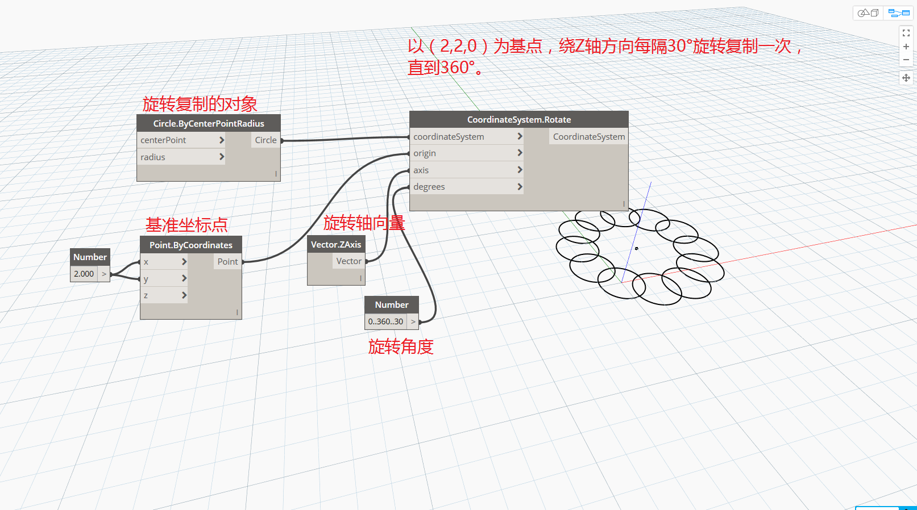Screen dimensions: 917x510
Task: Click radius input port arrow
Action: coord(222,157)
